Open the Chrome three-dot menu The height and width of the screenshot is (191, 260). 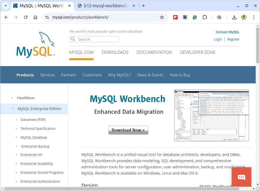coord(254,17)
